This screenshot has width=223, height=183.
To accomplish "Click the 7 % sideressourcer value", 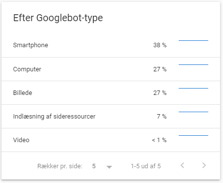I will point(161,117).
